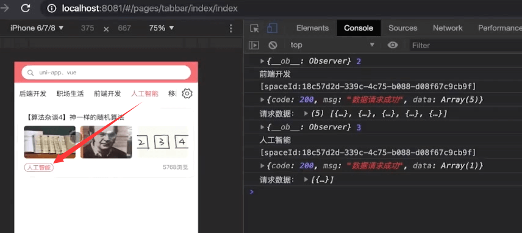Show the console sidebar panel
Viewport: 522px width, 233px height.
(254, 45)
